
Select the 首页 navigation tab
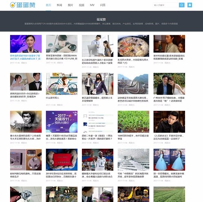[x=49, y=5]
